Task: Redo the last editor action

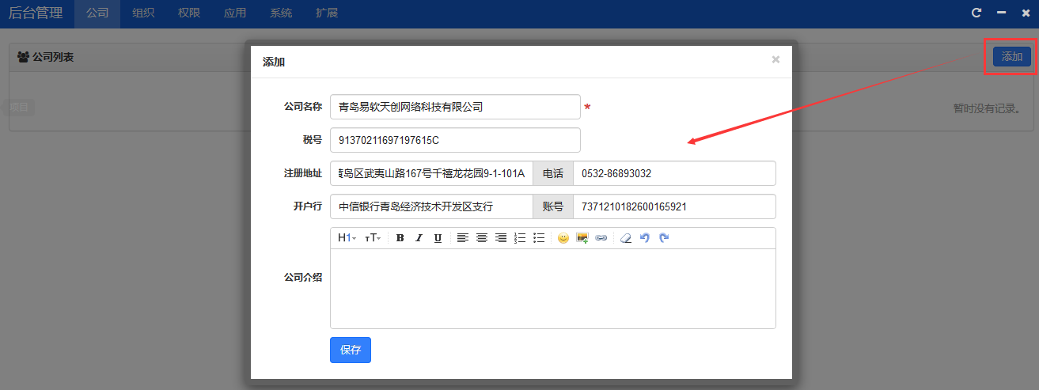Action: point(664,237)
